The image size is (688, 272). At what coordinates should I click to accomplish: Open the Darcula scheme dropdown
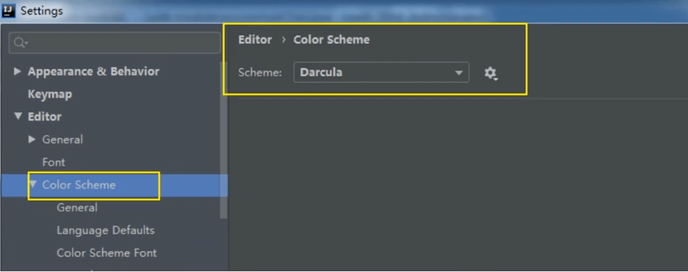click(x=381, y=72)
